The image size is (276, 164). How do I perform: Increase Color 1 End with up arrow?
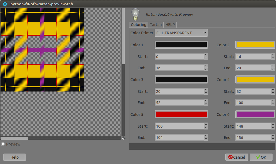pyautogui.click(x=206, y=66)
